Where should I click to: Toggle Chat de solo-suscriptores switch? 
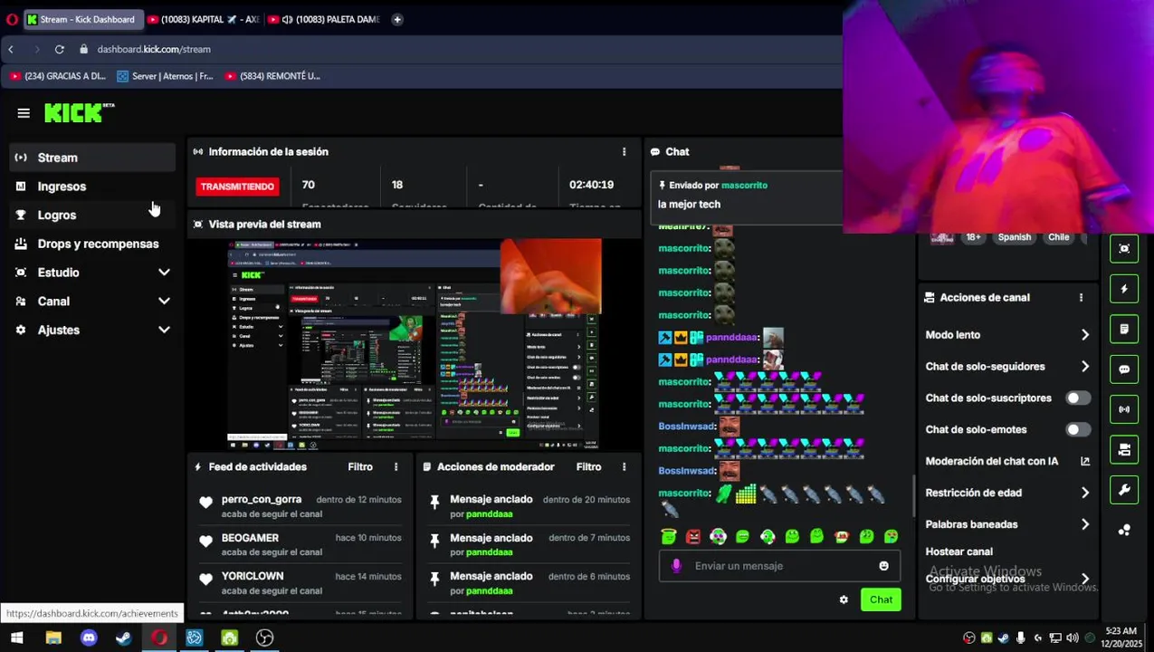click(1078, 398)
